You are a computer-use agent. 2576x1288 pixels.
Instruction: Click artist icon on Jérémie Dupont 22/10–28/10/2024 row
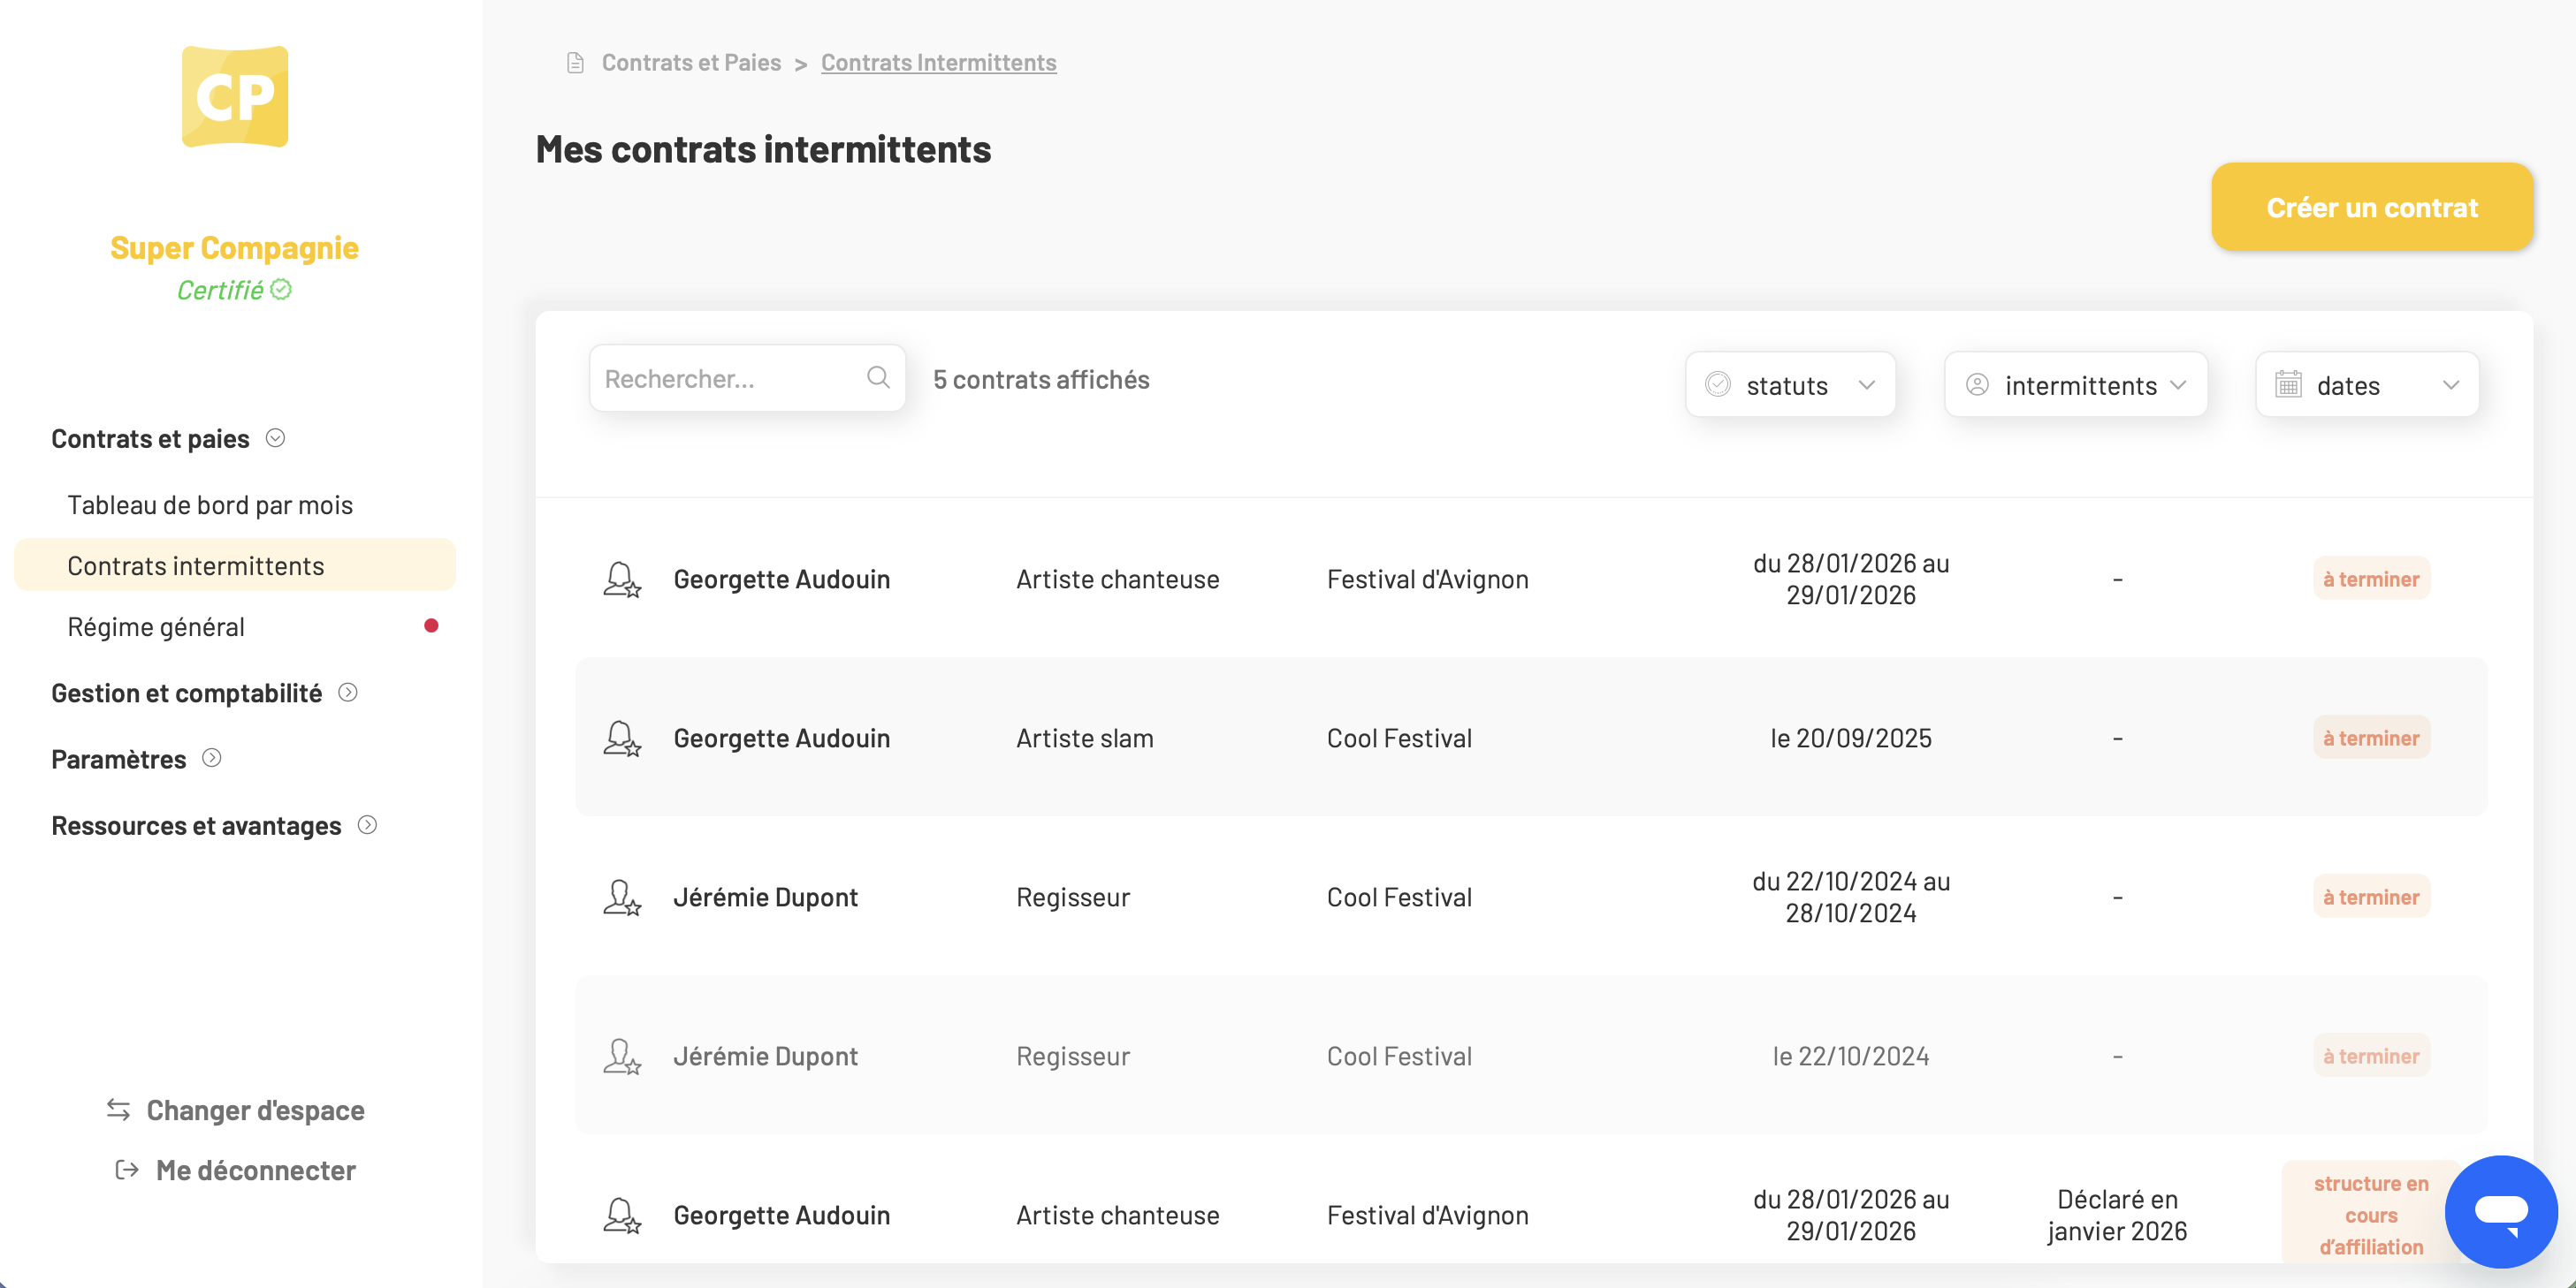[622, 897]
